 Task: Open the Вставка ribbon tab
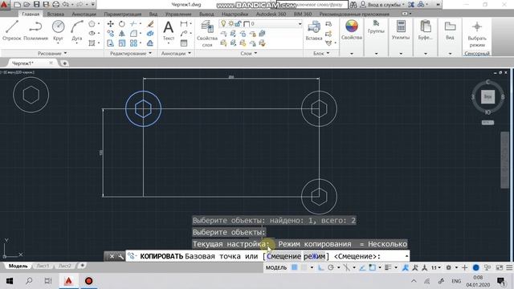(55, 14)
